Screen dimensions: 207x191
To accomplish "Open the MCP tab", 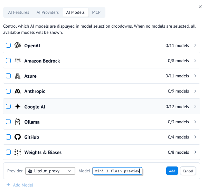I will click(x=96, y=12).
